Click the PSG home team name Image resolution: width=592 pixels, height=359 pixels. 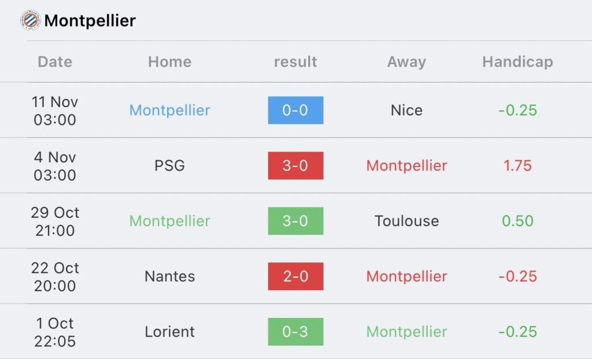pyautogui.click(x=169, y=165)
